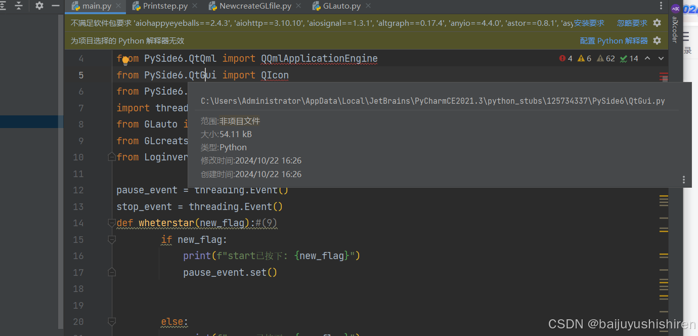Viewport: 698px width, 336px height.
Task: Close the NewcreateGLfile.py tab
Action: 299,6
